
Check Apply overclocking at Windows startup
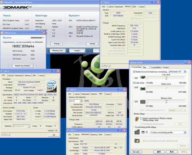click(141, 118)
